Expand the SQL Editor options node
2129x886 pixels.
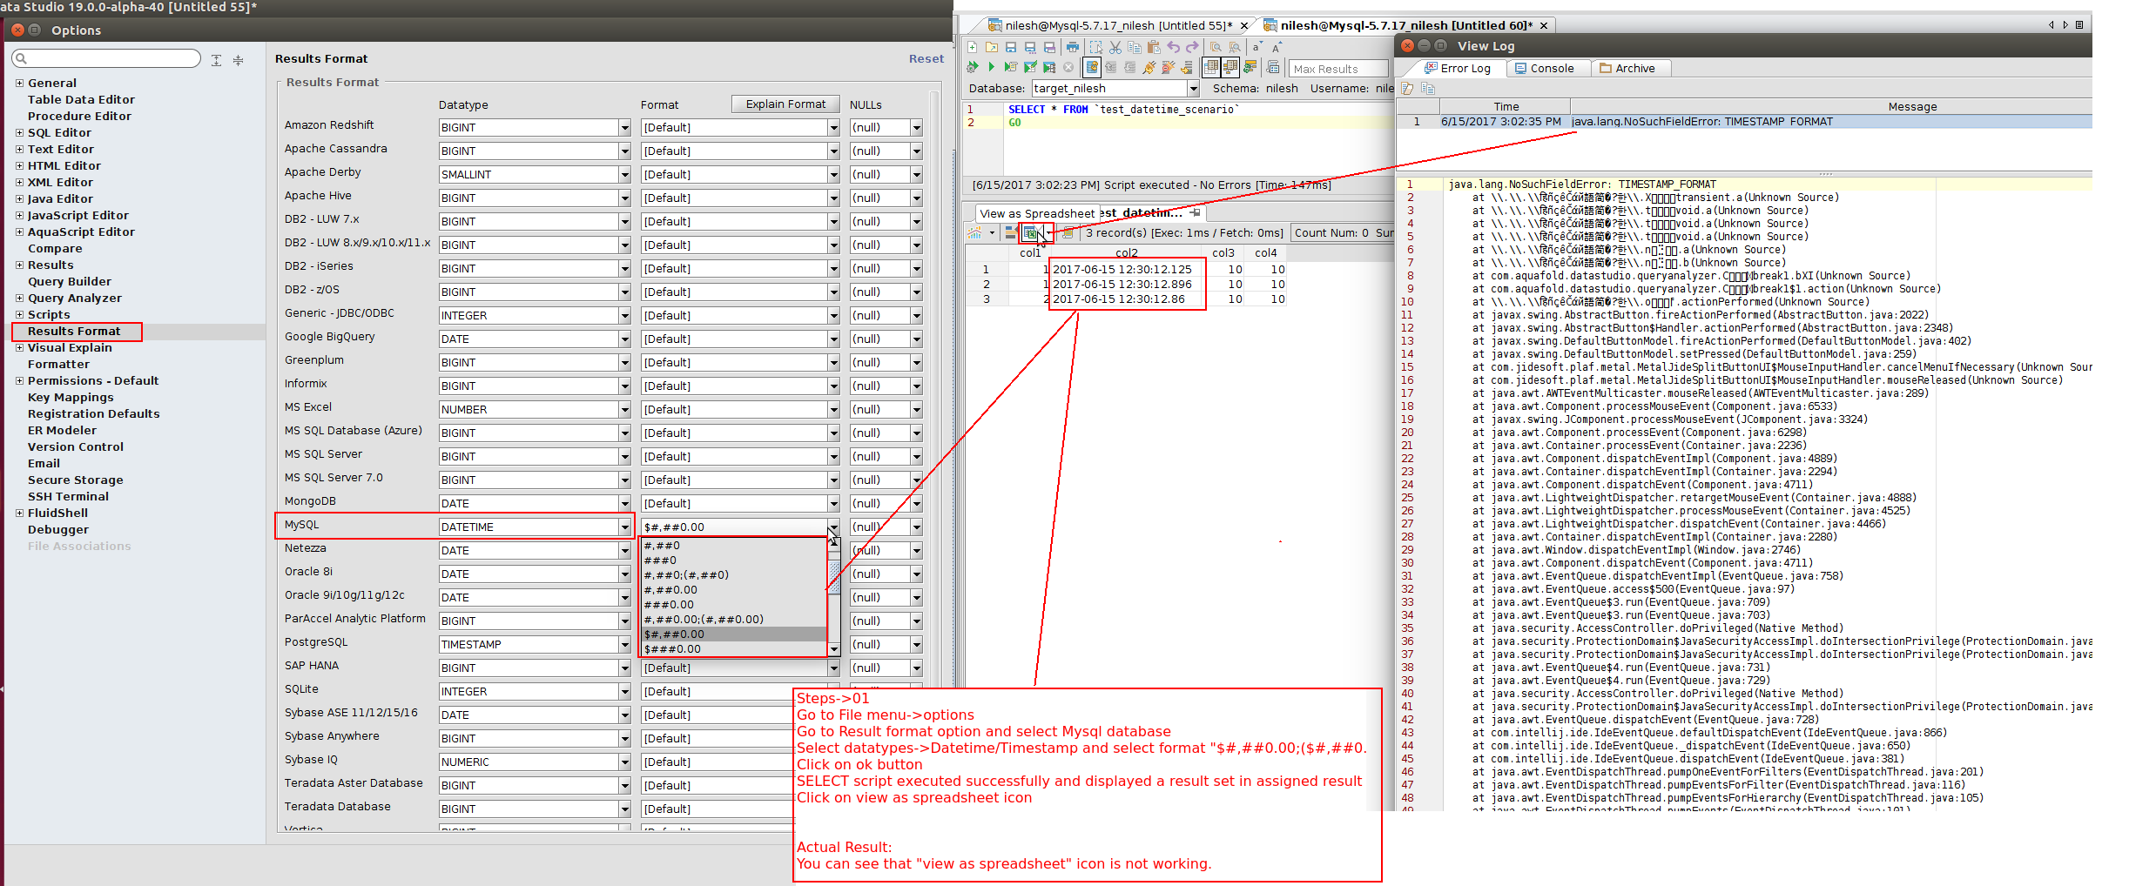19,133
